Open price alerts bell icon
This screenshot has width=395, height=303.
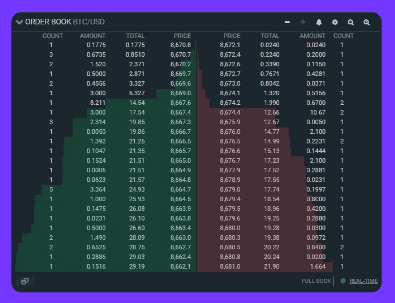point(319,22)
